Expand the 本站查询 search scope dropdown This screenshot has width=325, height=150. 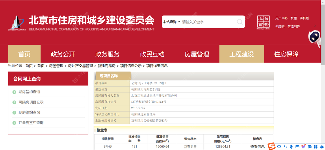pyautogui.click(x=171, y=22)
